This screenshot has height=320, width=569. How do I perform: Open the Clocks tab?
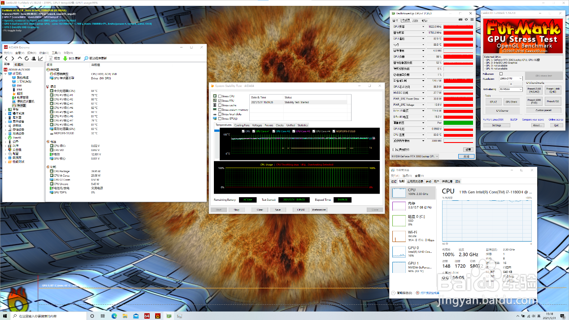[280, 125]
